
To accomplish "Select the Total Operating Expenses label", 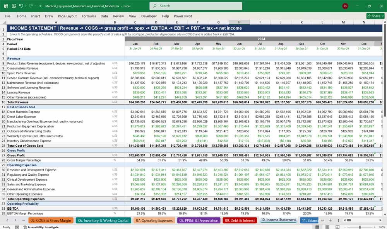I will (56, 199).
